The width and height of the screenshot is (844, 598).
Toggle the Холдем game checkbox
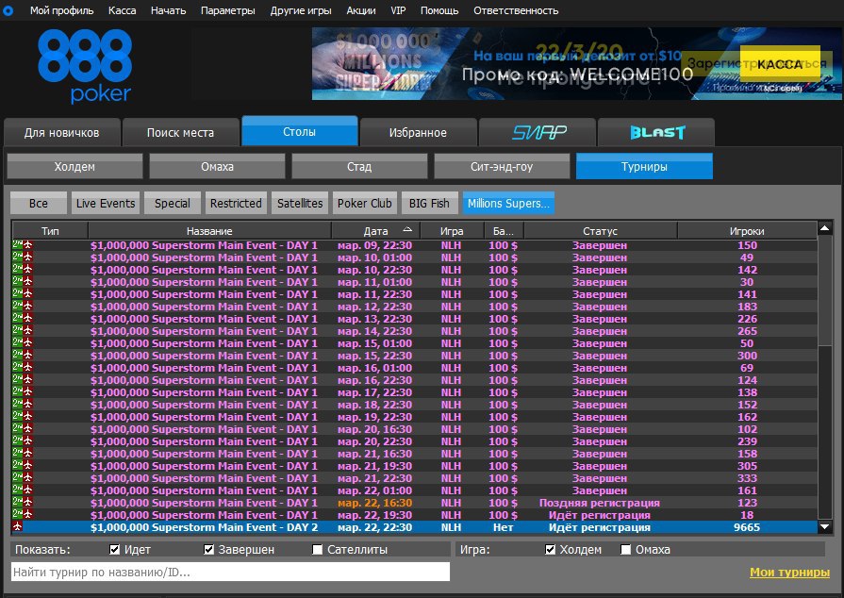click(x=550, y=550)
